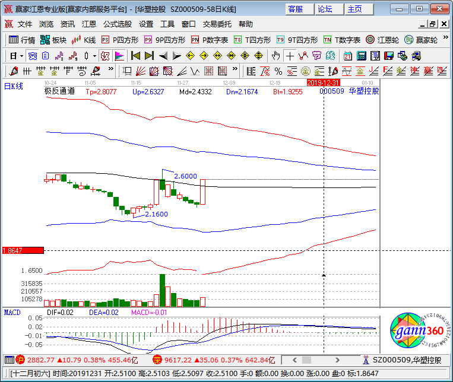Open the 江恩 menu
The height and width of the screenshot is (382, 453).
[x=88, y=24]
